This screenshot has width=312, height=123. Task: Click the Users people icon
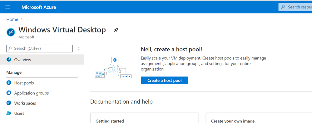point(9,113)
